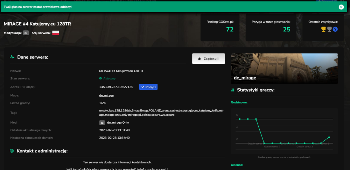Screen dimensions: 350x170
Task: Click the server tags list text
Action: [x=161, y=113]
